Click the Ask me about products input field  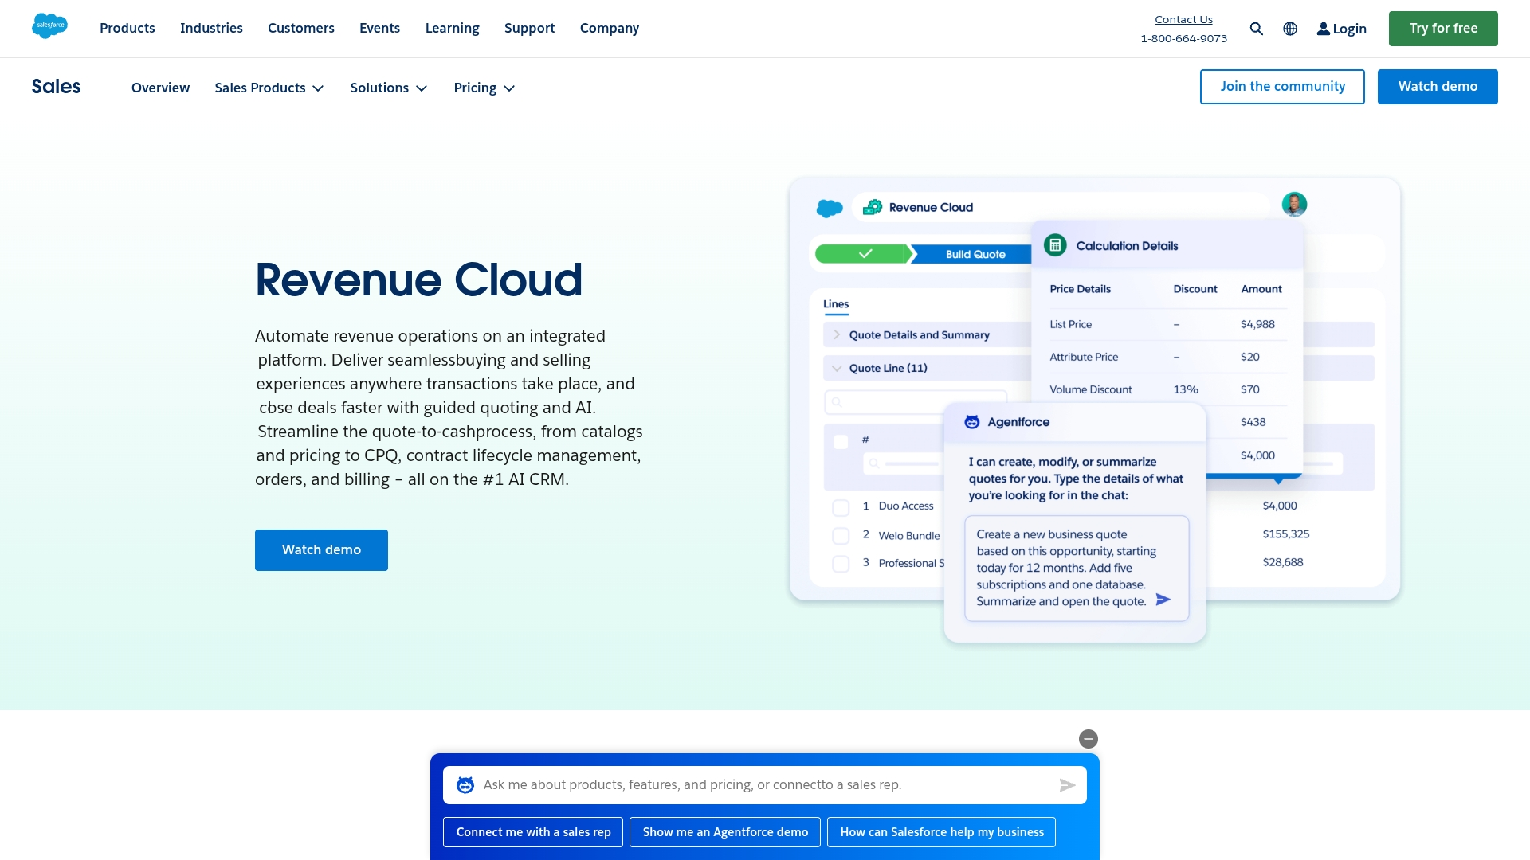coord(765,785)
